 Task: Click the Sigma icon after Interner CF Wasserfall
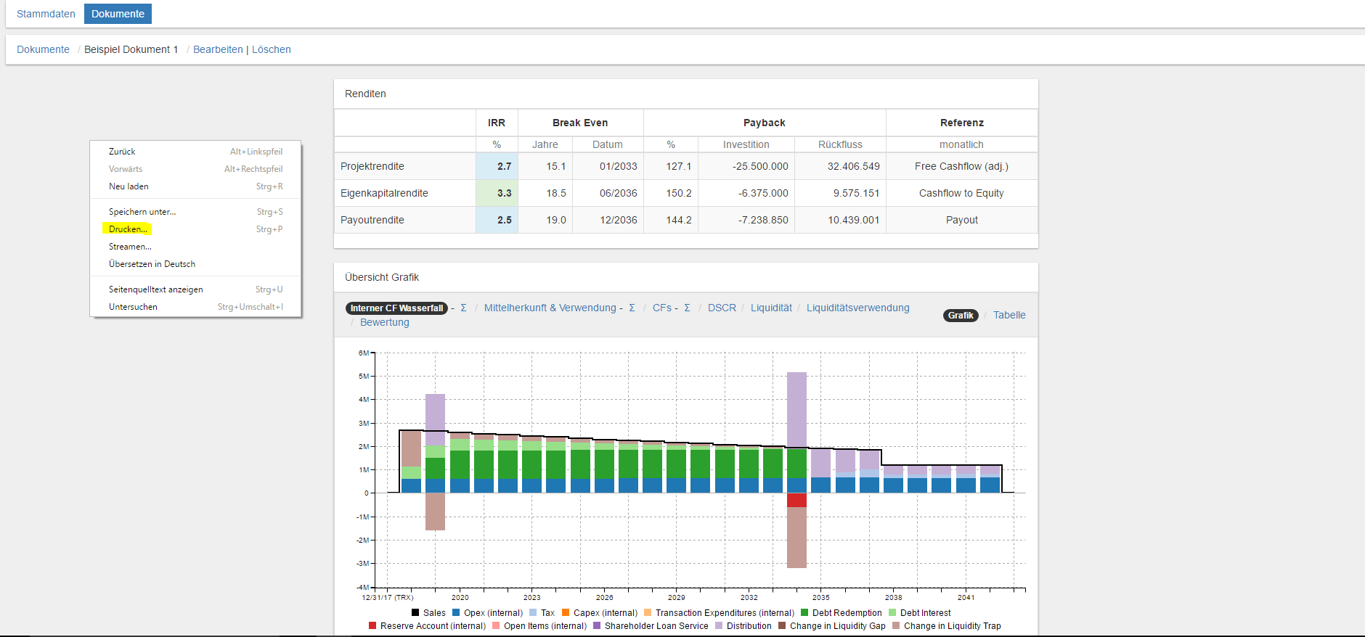pos(463,308)
